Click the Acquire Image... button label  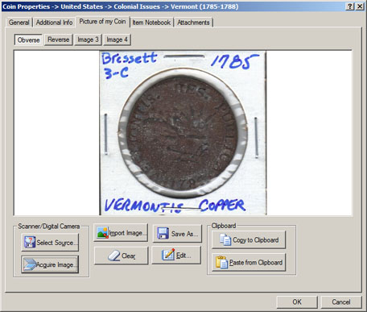[x=56, y=265]
